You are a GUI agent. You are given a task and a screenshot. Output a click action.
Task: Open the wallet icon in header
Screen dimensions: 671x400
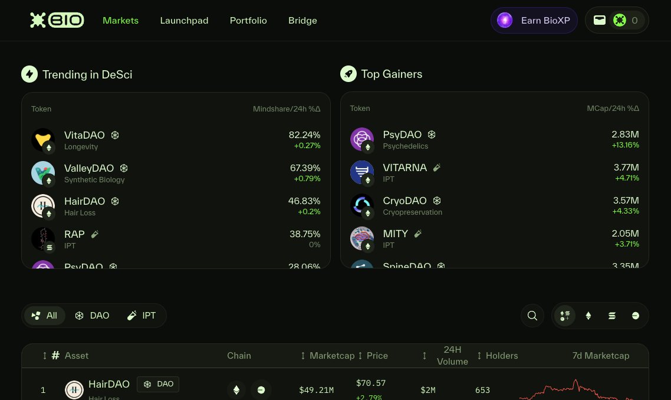coord(600,20)
